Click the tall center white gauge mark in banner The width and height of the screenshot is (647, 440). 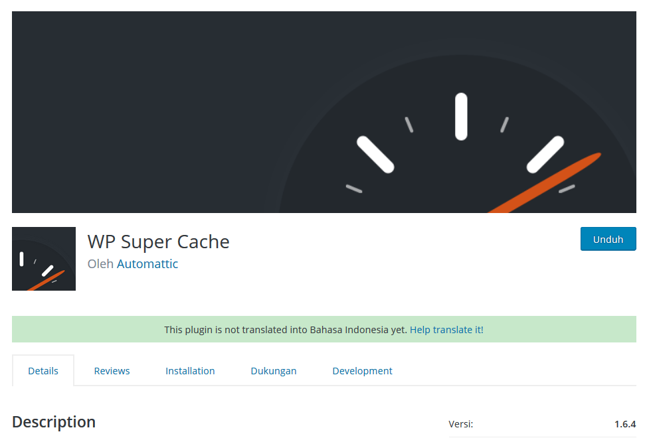coord(461,117)
